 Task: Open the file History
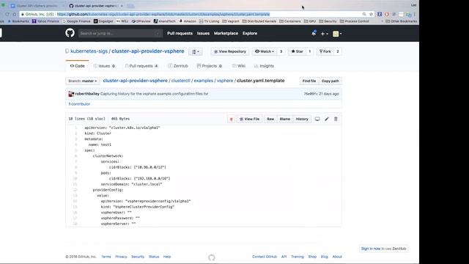[302, 119]
